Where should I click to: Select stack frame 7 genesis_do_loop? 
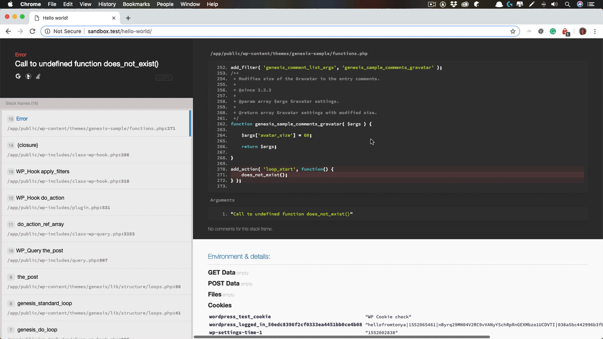96,330
